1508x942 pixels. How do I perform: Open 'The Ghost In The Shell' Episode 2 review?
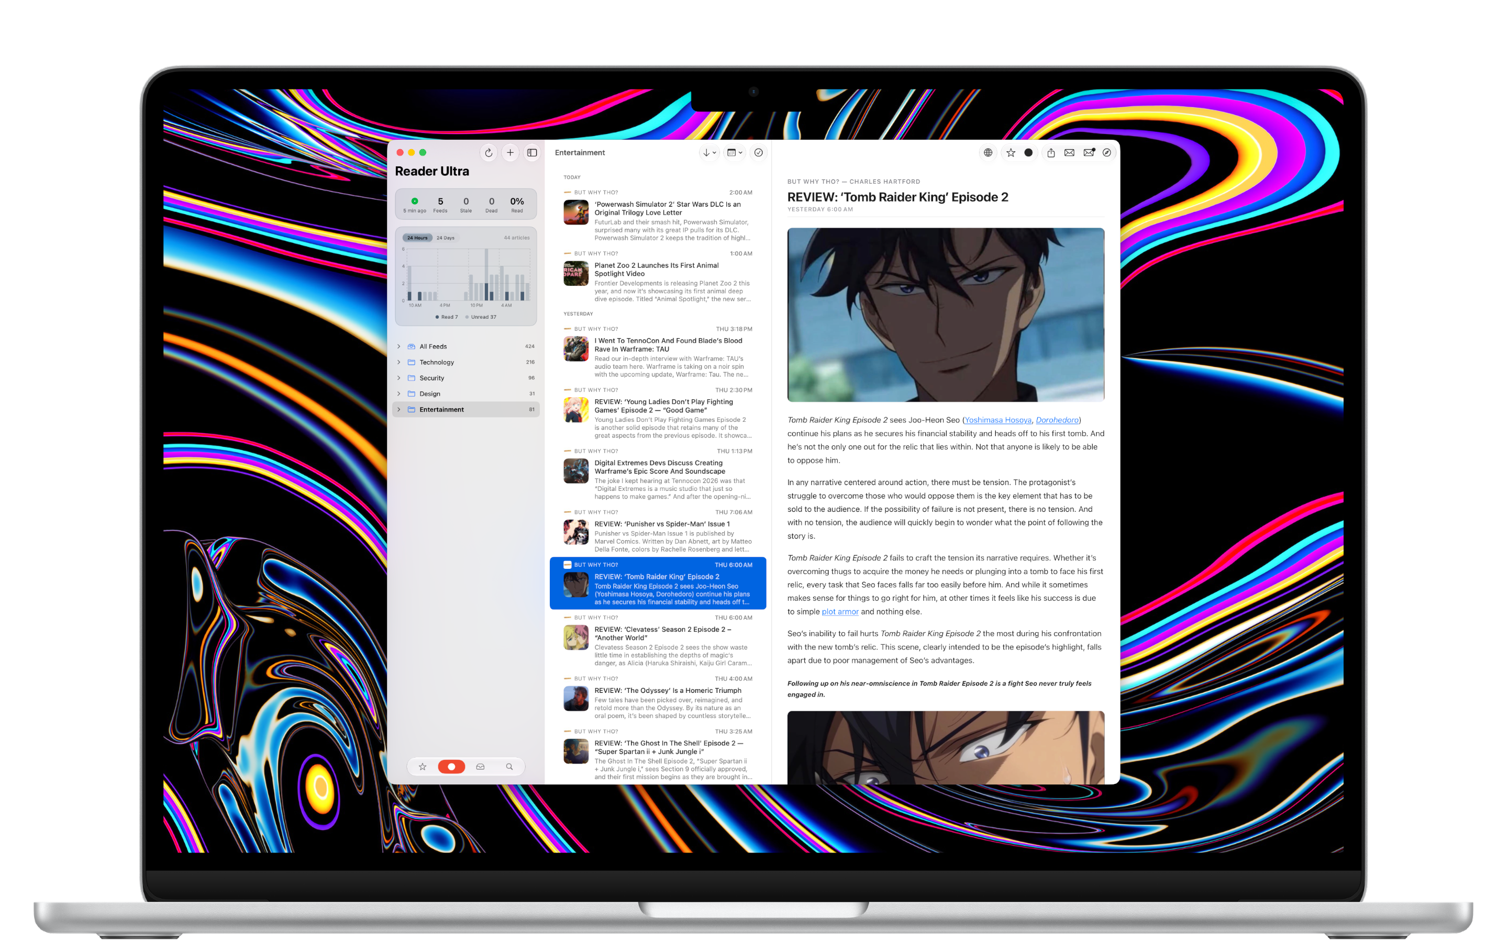coord(658,754)
